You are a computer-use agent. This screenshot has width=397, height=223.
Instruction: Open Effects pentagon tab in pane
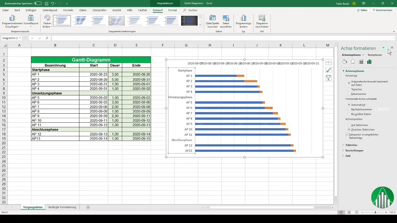tap(353, 62)
